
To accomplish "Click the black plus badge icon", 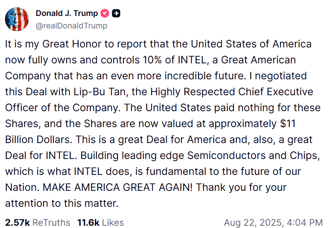I will [116, 13].
